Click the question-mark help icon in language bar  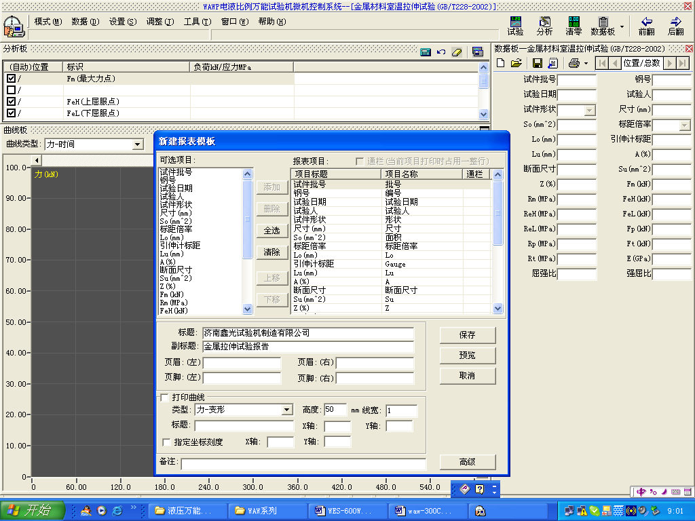click(480, 489)
